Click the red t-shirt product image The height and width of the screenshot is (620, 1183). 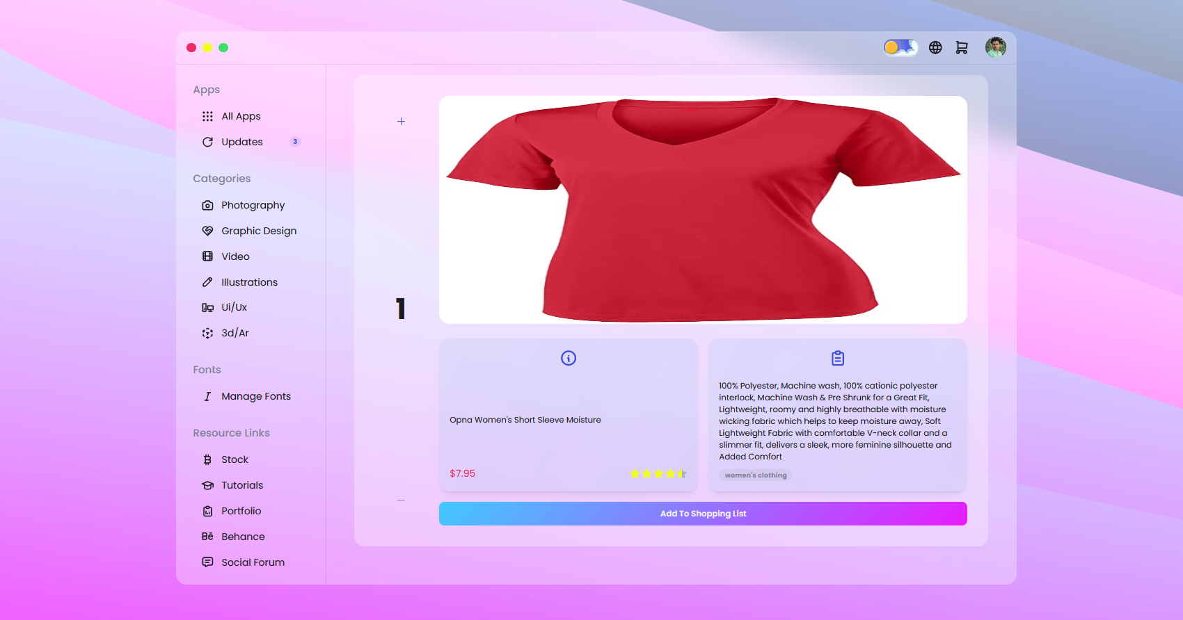point(703,210)
